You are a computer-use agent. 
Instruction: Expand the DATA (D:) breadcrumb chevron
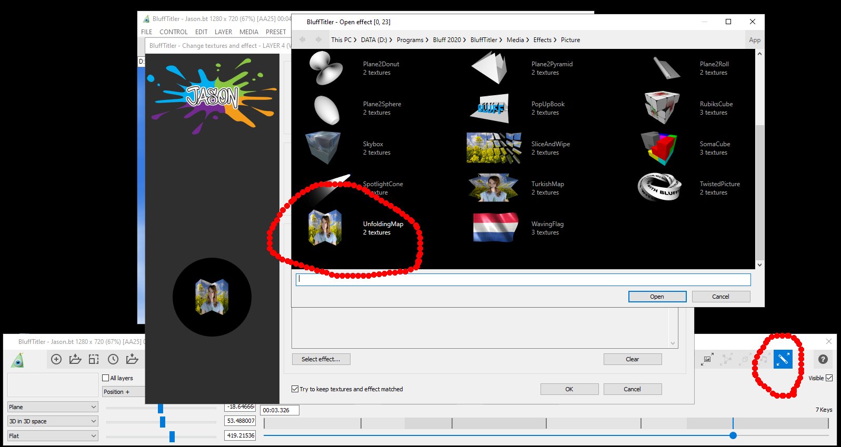(x=391, y=40)
